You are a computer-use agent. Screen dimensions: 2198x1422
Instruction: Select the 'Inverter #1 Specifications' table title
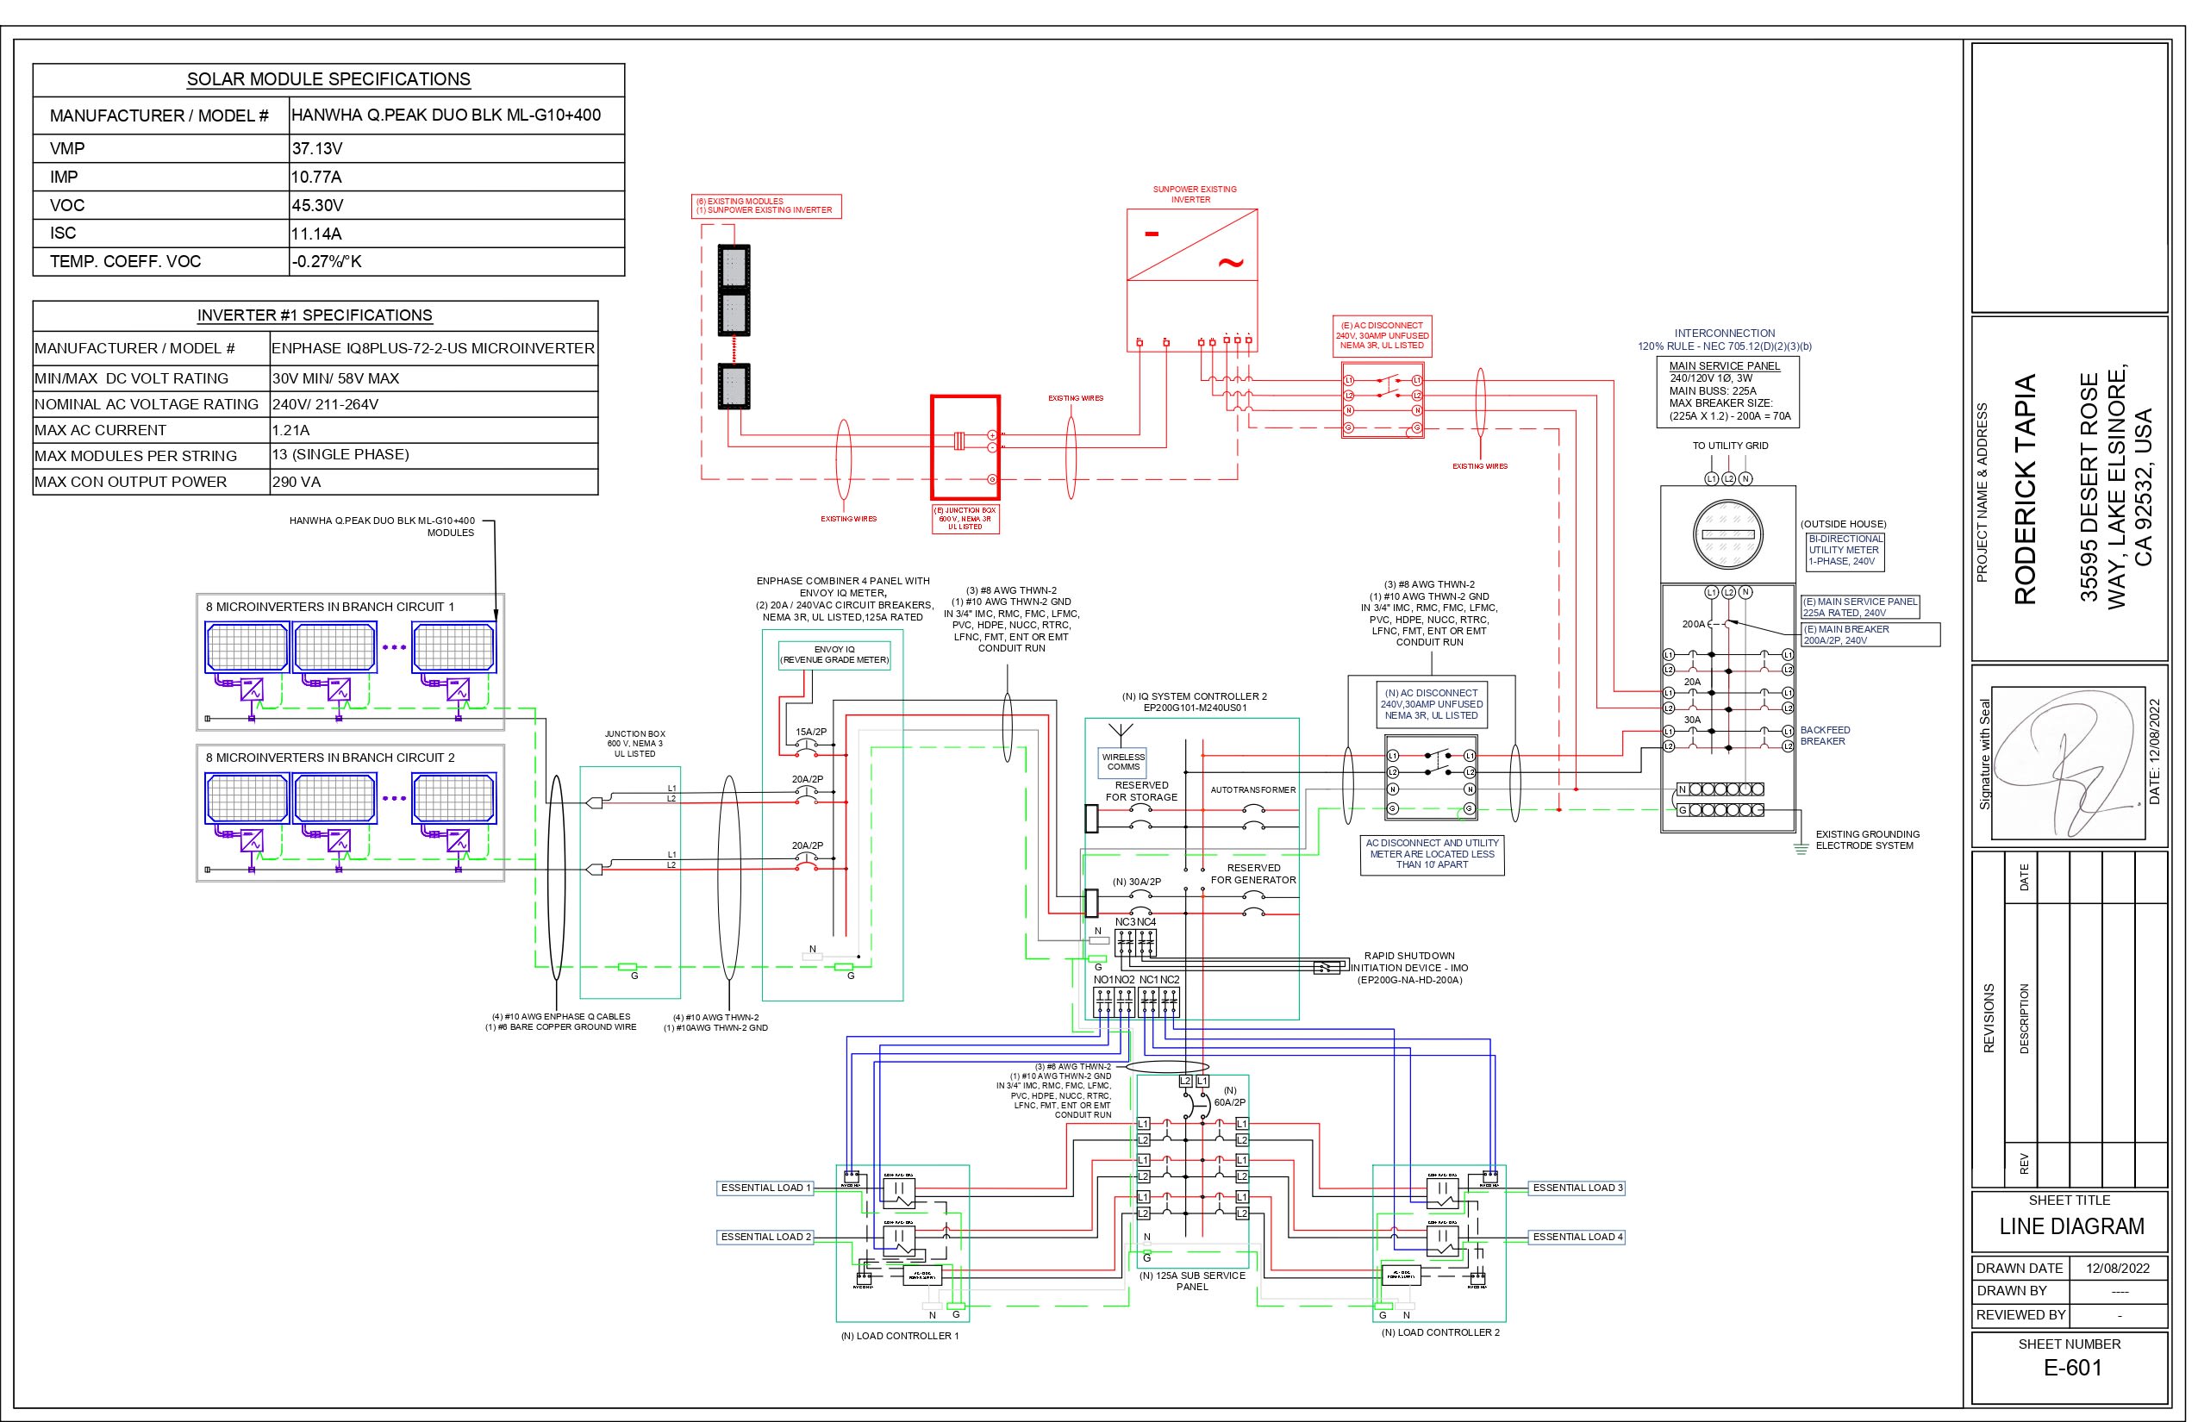[315, 315]
